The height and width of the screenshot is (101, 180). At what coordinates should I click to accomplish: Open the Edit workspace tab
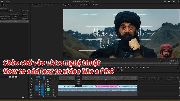click(2, 2)
